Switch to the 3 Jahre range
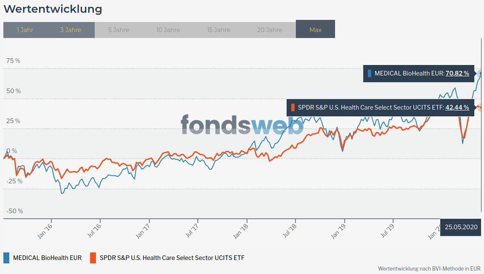484x274 pixels. pos(71,30)
